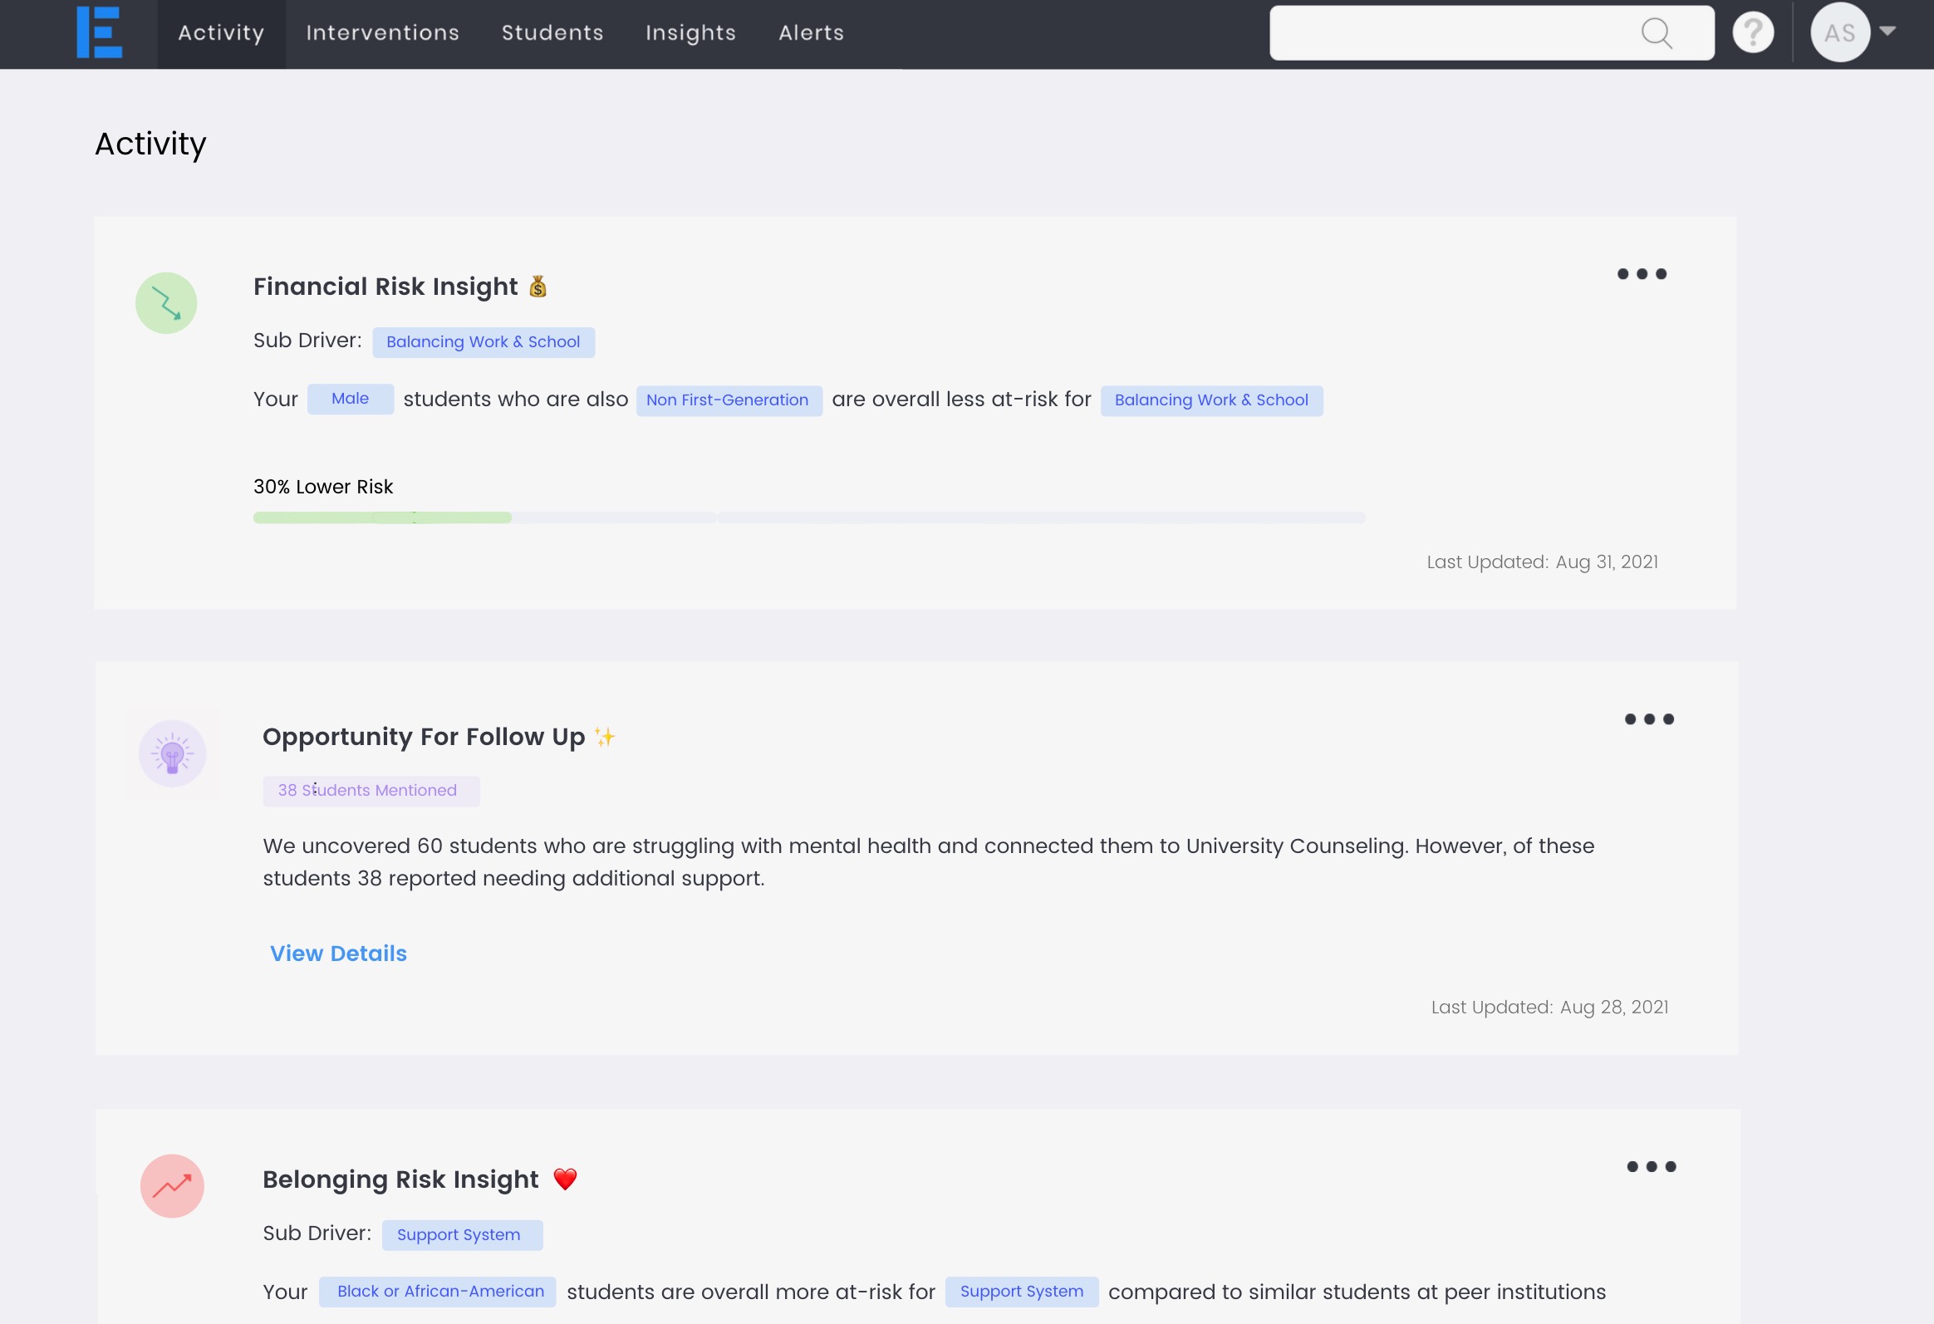Click the purple lightbulb icon

172,754
